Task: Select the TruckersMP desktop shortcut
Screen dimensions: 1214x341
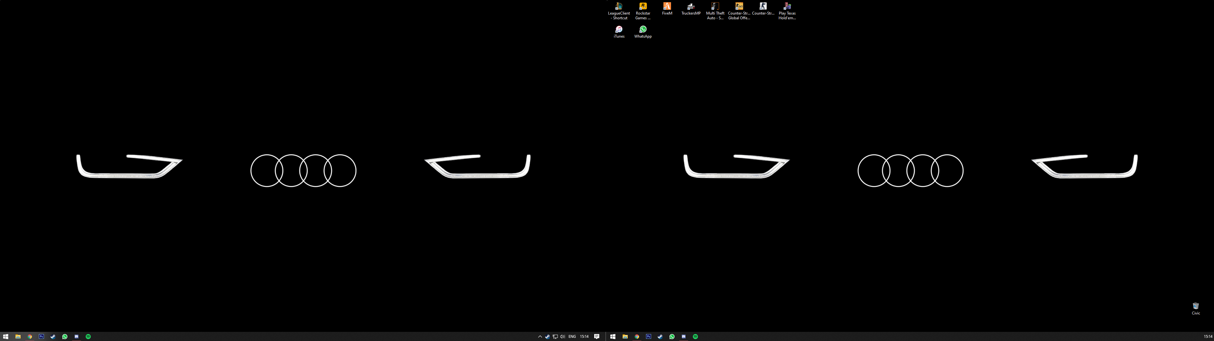Action: click(691, 9)
